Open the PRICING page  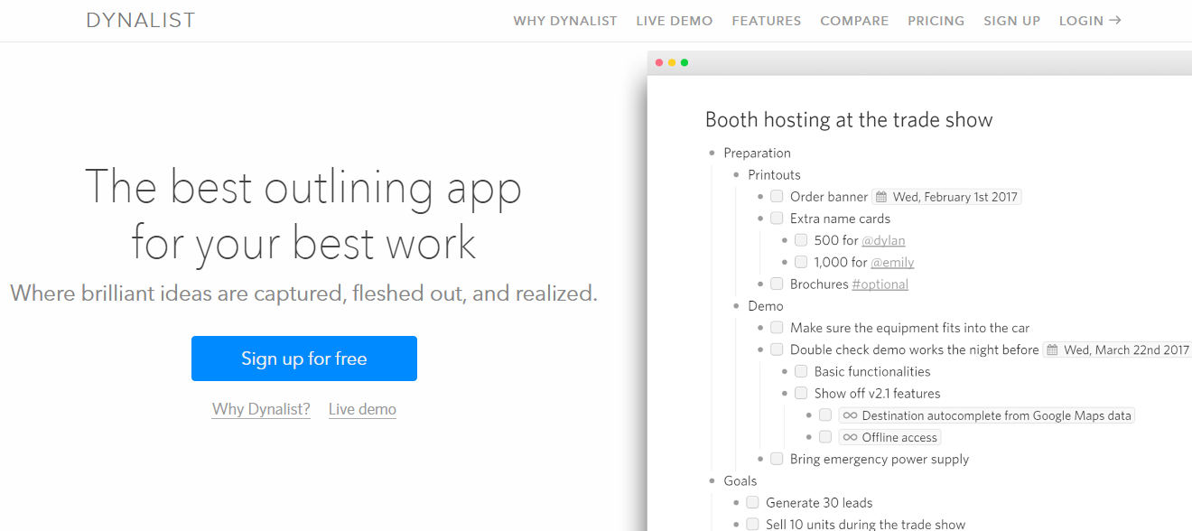pyautogui.click(x=936, y=21)
